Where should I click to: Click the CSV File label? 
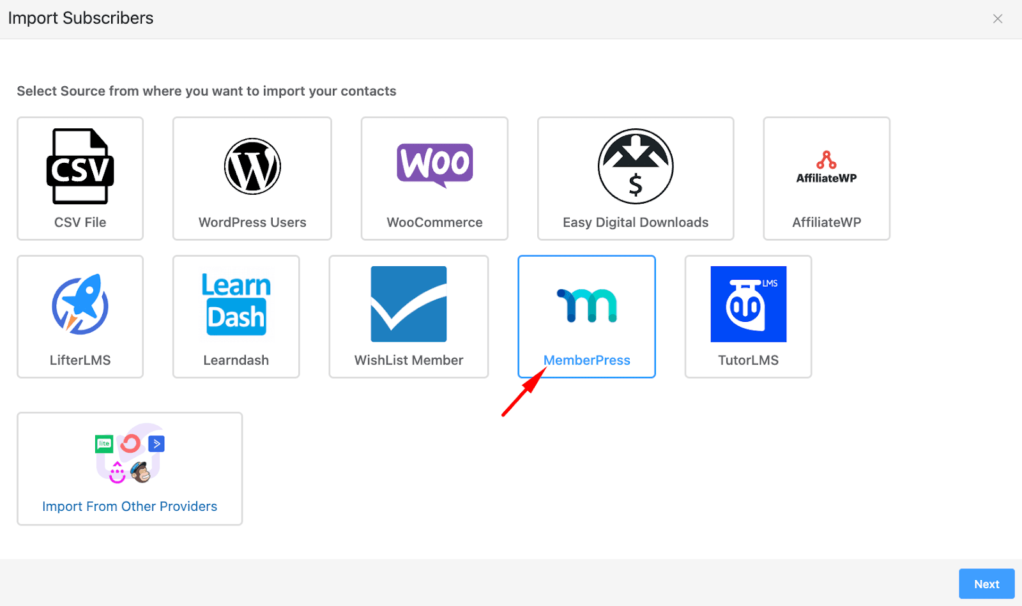point(80,222)
